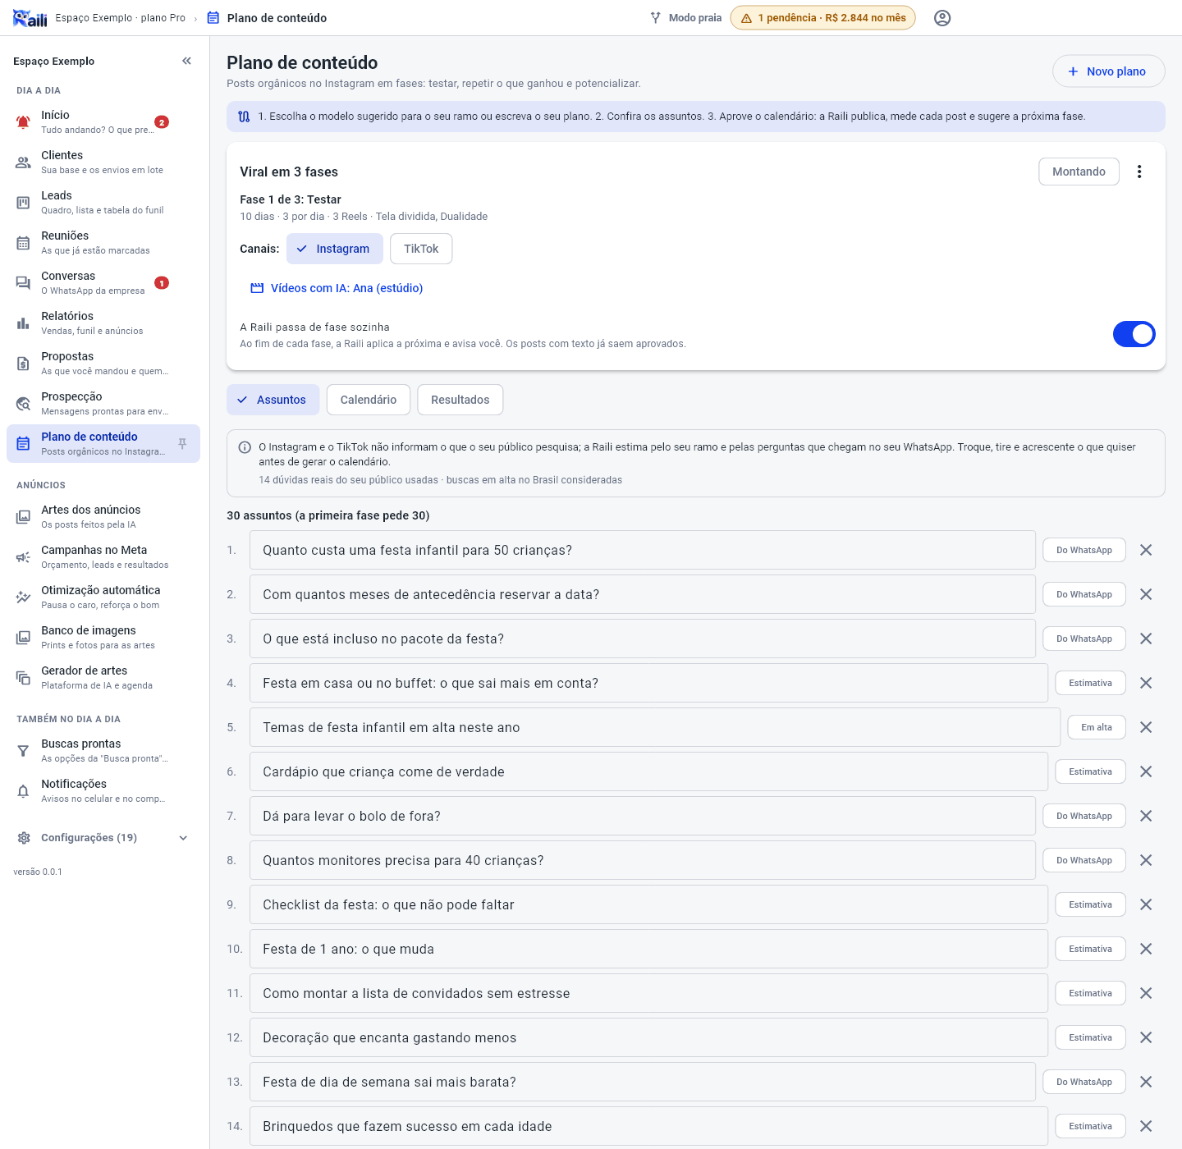
Task: Switch to the Resultados tab
Action: pos(460,400)
